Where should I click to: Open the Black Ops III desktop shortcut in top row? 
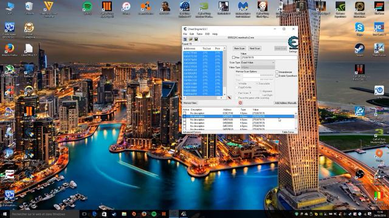(x=107, y=10)
